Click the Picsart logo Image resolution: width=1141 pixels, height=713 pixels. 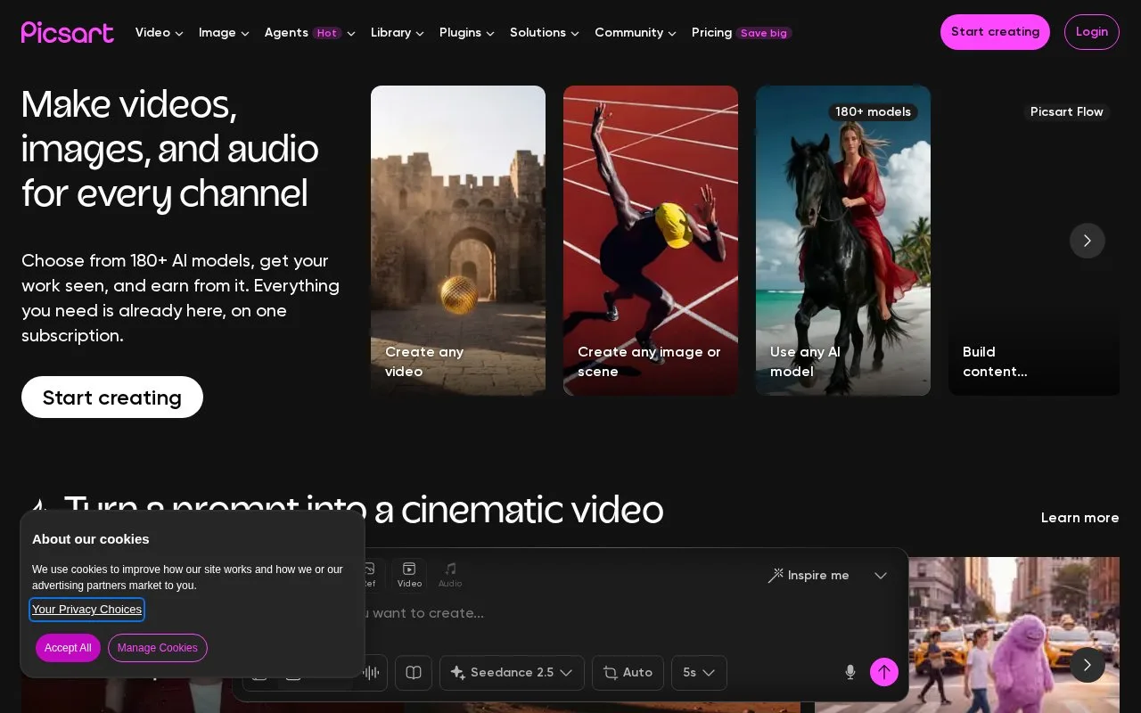68,32
